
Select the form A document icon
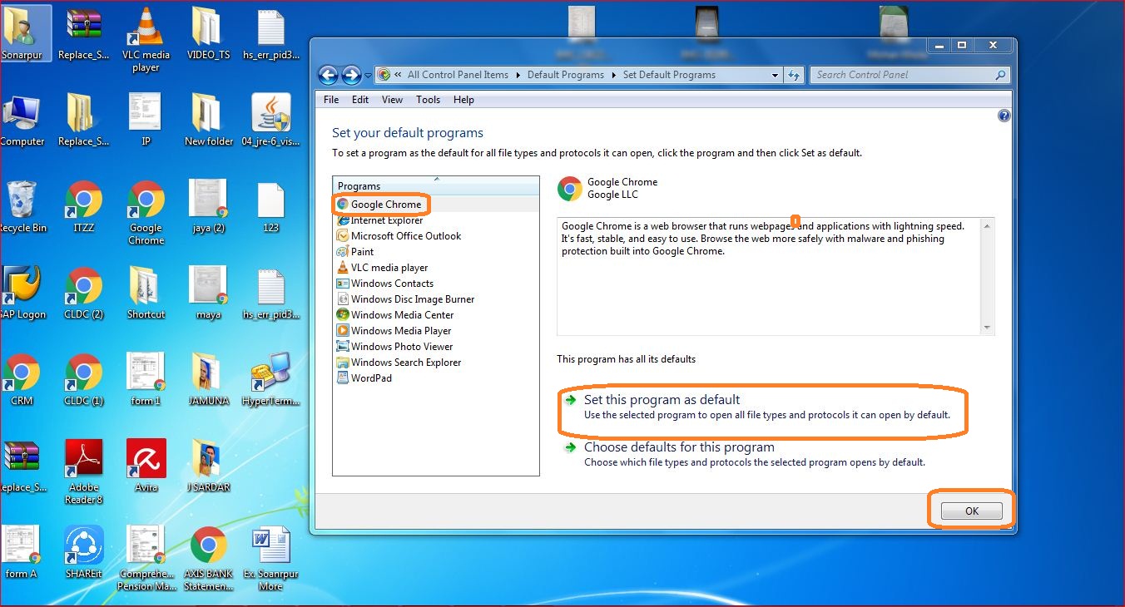[x=22, y=552]
